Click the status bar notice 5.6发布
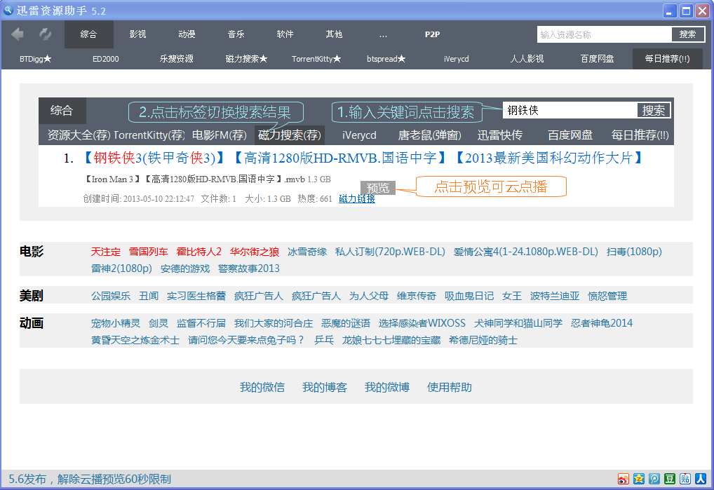714x490 pixels. click(x=90, y=479)
